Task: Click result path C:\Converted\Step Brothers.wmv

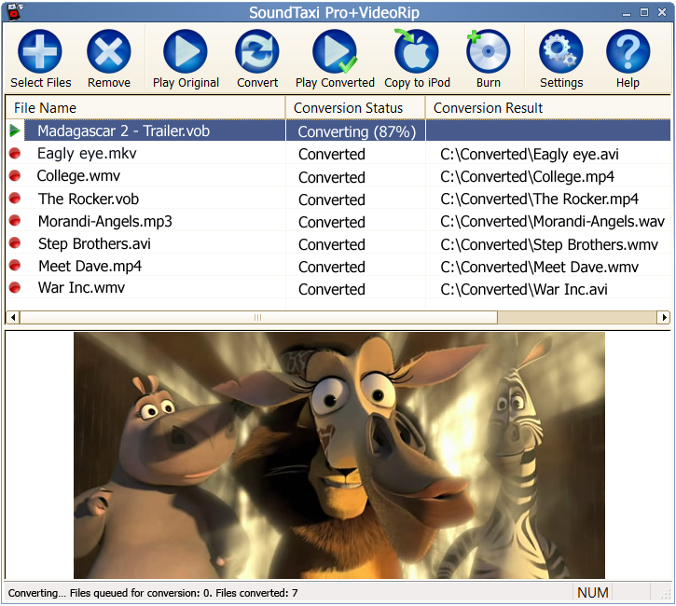Action: [549, 245]
